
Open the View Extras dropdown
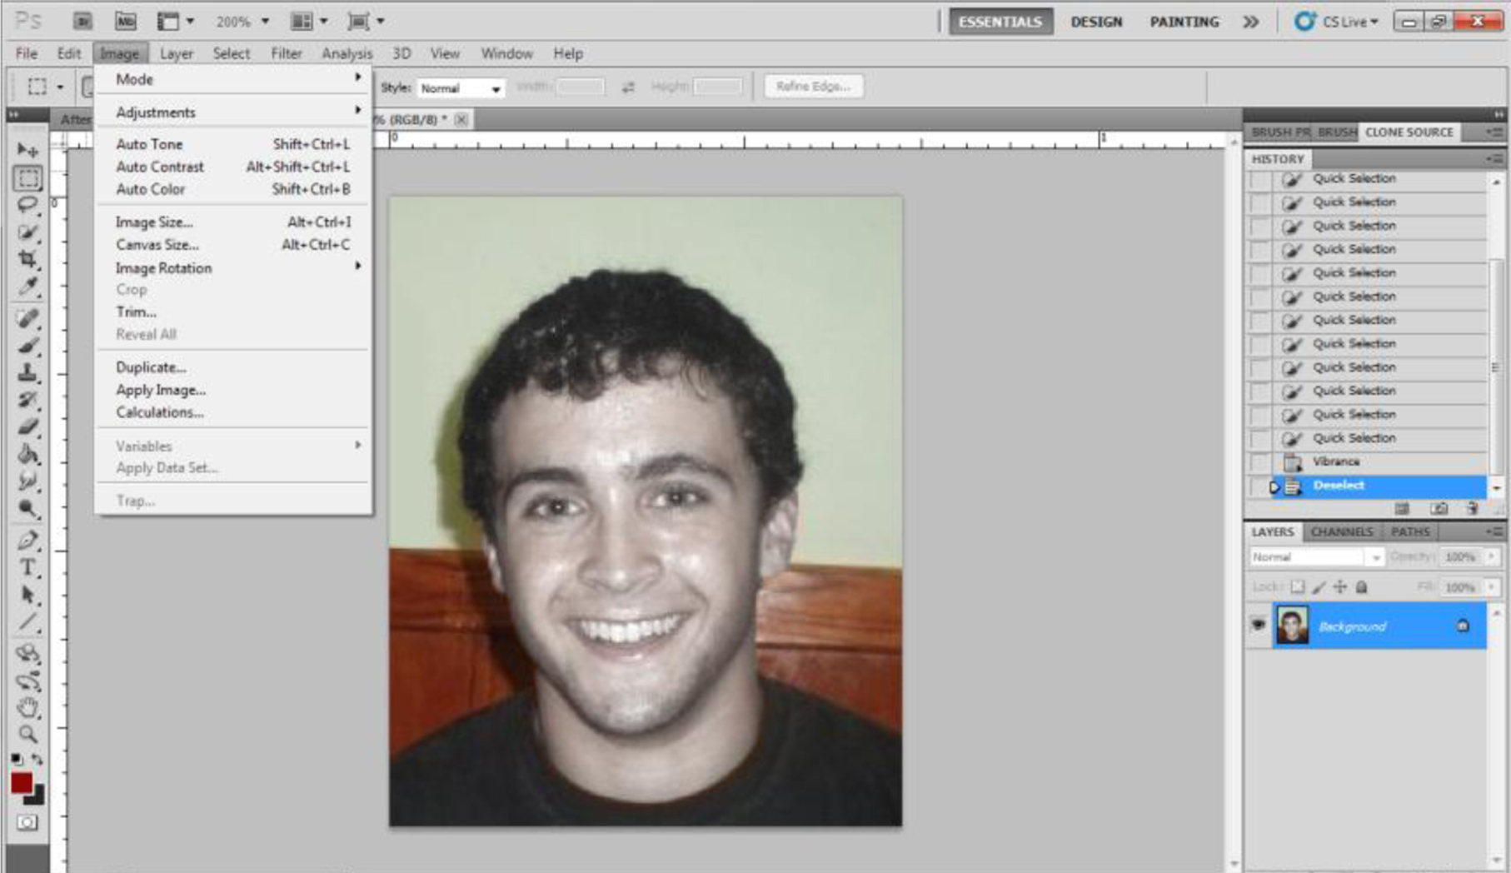(x=176, y=22)
